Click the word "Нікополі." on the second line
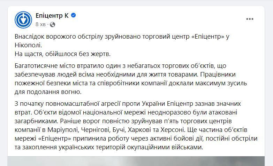Screen dimensions: 273x166 click(x=28, y=45)
